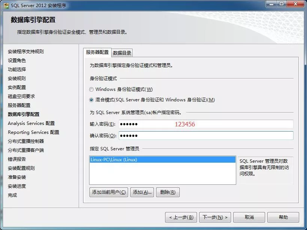Switch to the 服务器配置 tab
The width and height of the screenshot is (307, 230).
[x=97, y=52]
